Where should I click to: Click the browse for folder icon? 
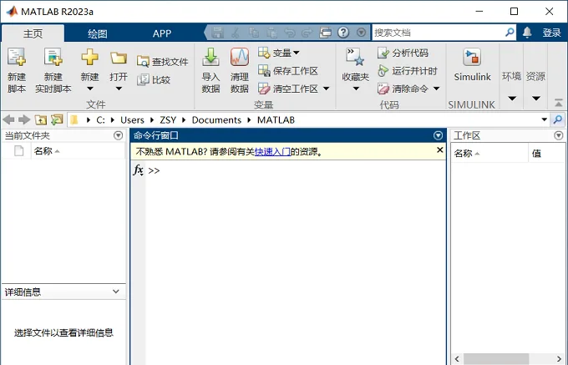click(57, 119)
